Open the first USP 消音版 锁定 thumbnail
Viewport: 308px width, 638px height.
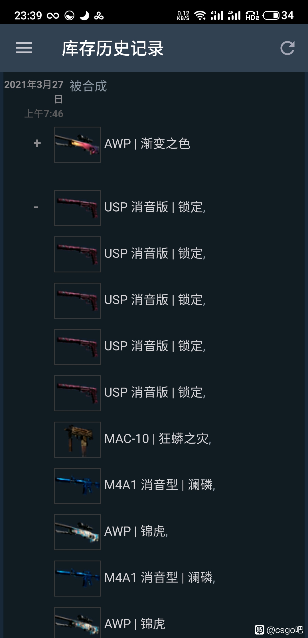pyautogui.click(x=77, y=208)
